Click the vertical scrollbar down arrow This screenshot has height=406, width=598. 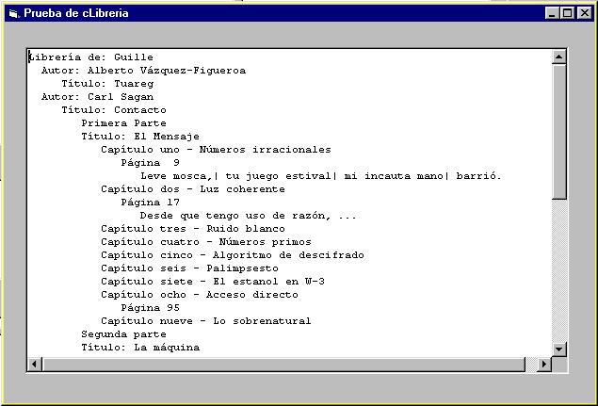click(x=559, y=349)
